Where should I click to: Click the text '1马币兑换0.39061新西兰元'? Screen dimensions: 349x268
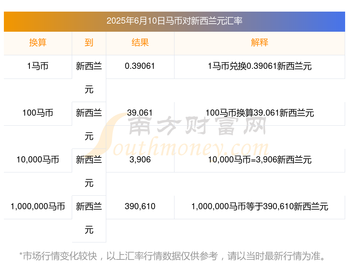coord(259,66)
